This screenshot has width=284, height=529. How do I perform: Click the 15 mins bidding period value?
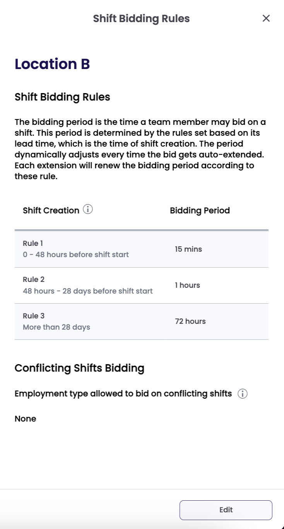[188, 249]
